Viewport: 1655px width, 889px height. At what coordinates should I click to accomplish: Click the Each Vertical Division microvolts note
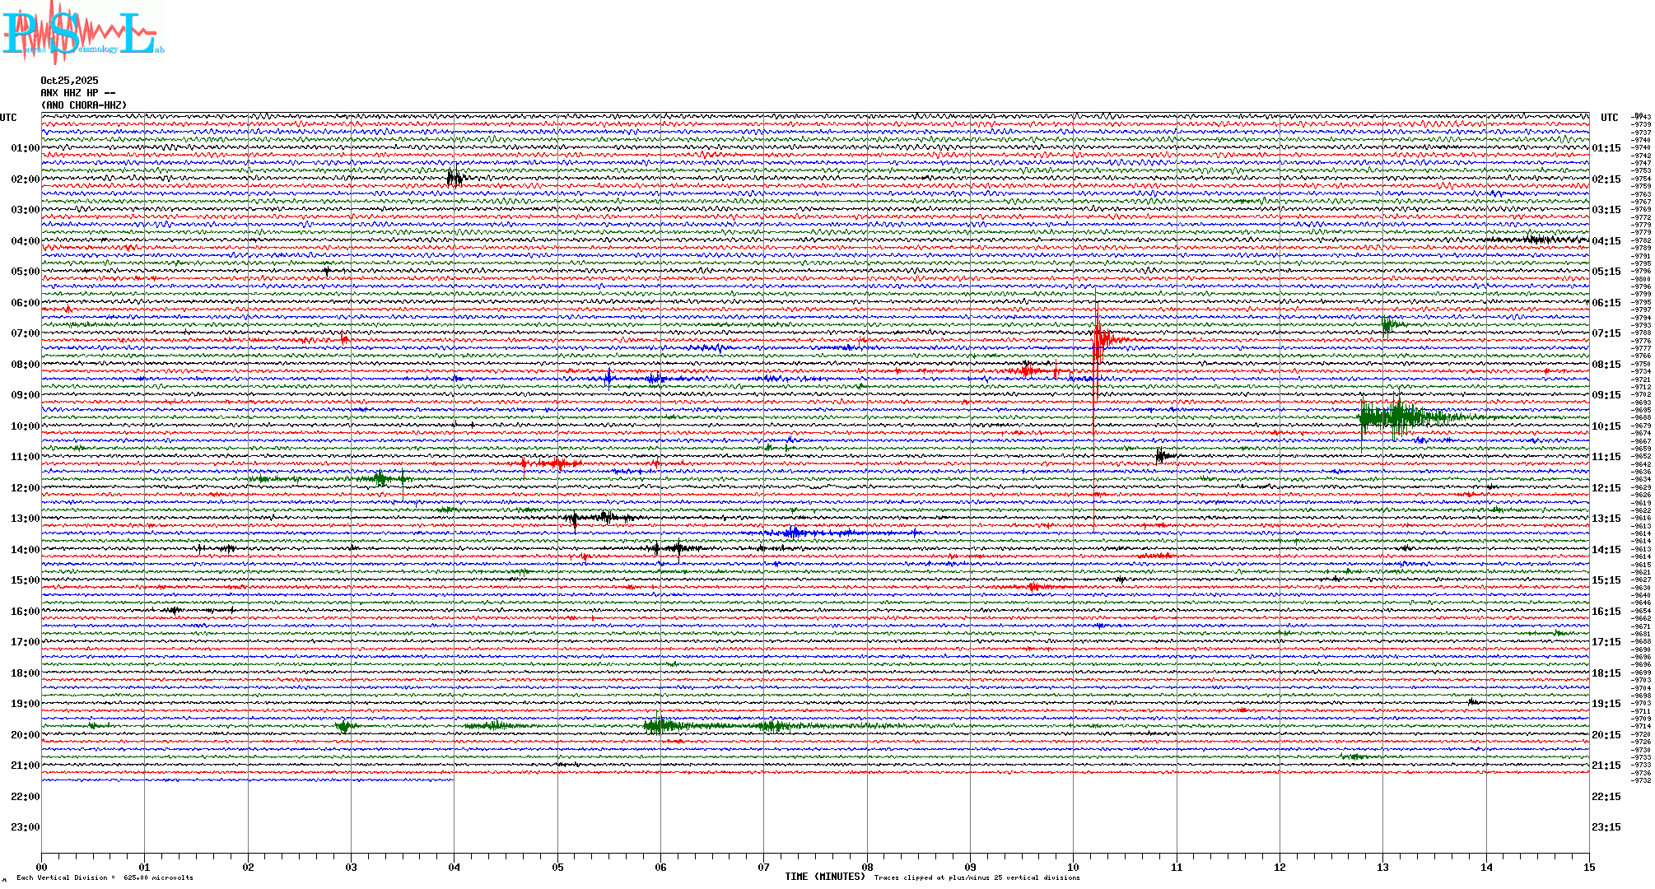point(105,877)
